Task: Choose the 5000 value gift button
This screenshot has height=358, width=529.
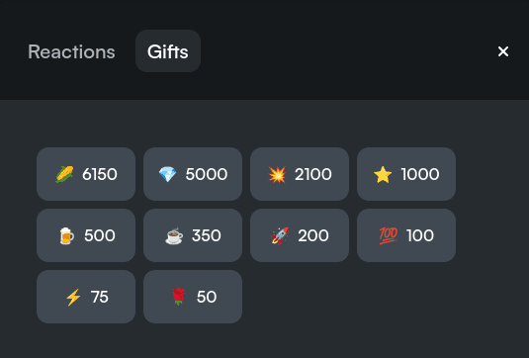Action: [193, 174]
